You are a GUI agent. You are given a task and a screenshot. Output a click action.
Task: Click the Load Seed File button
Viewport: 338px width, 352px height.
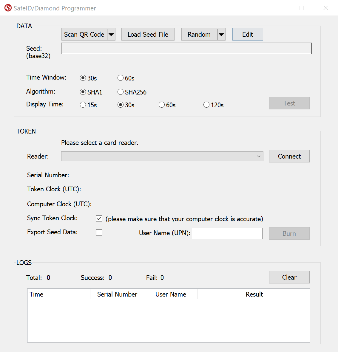(x=148, y=35)
